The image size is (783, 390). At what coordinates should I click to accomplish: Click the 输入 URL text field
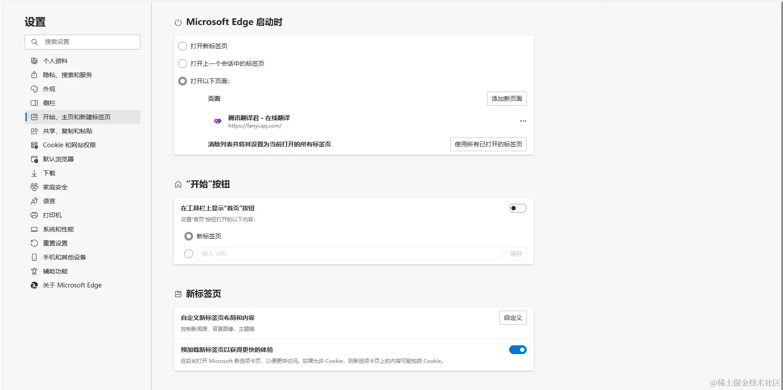349,254
